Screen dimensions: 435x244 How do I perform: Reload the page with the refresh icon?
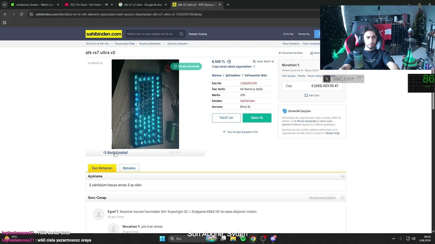click(21, 14)
